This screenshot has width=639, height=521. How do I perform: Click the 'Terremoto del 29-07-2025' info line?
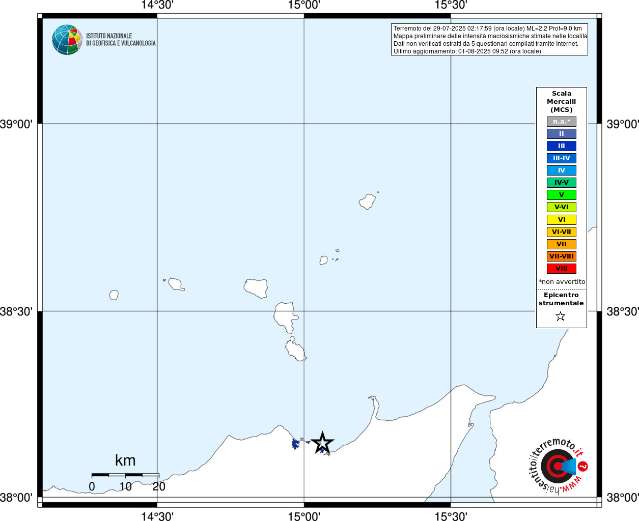tap(487, 28)
